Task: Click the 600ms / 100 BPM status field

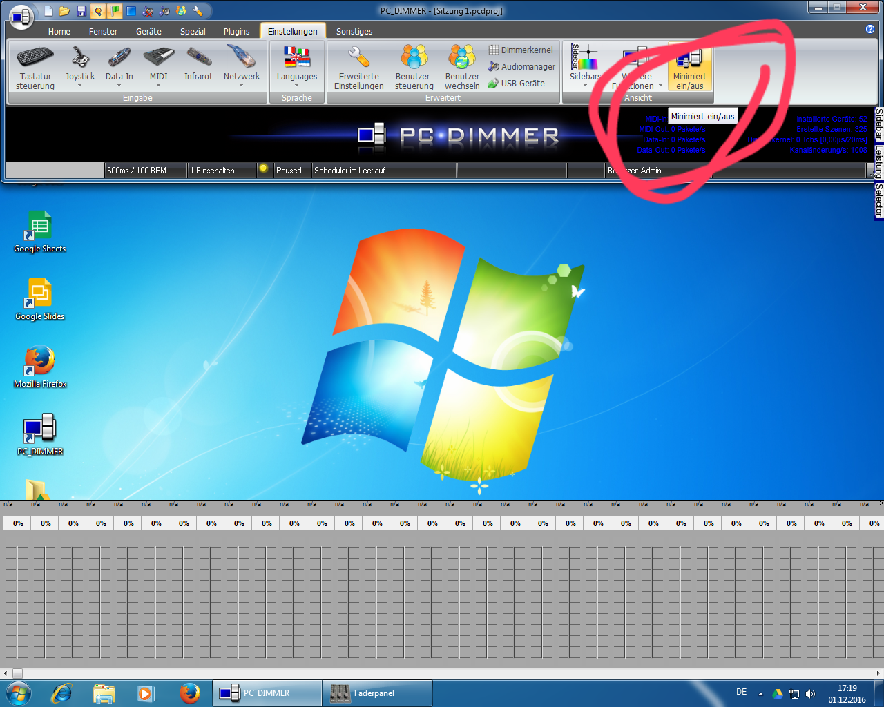Action: coord(145,171)
